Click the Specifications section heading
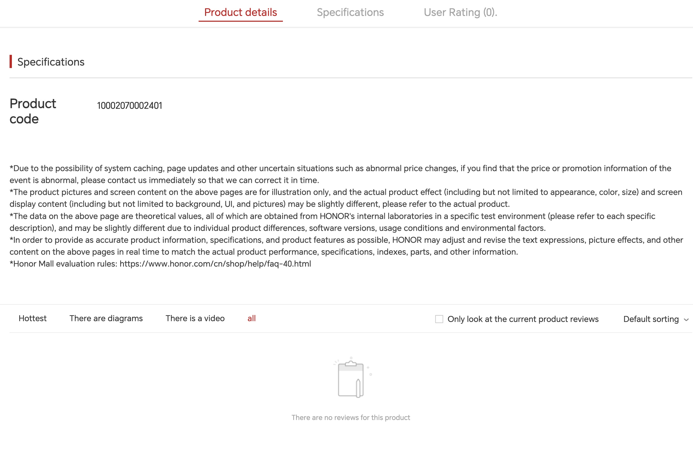 tap(51, 62)
